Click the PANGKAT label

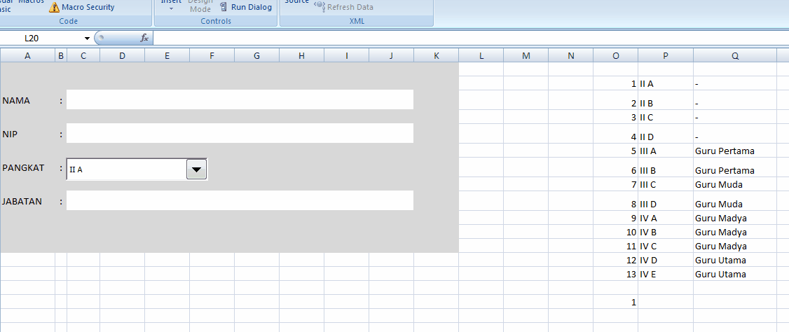pos(22,167)
